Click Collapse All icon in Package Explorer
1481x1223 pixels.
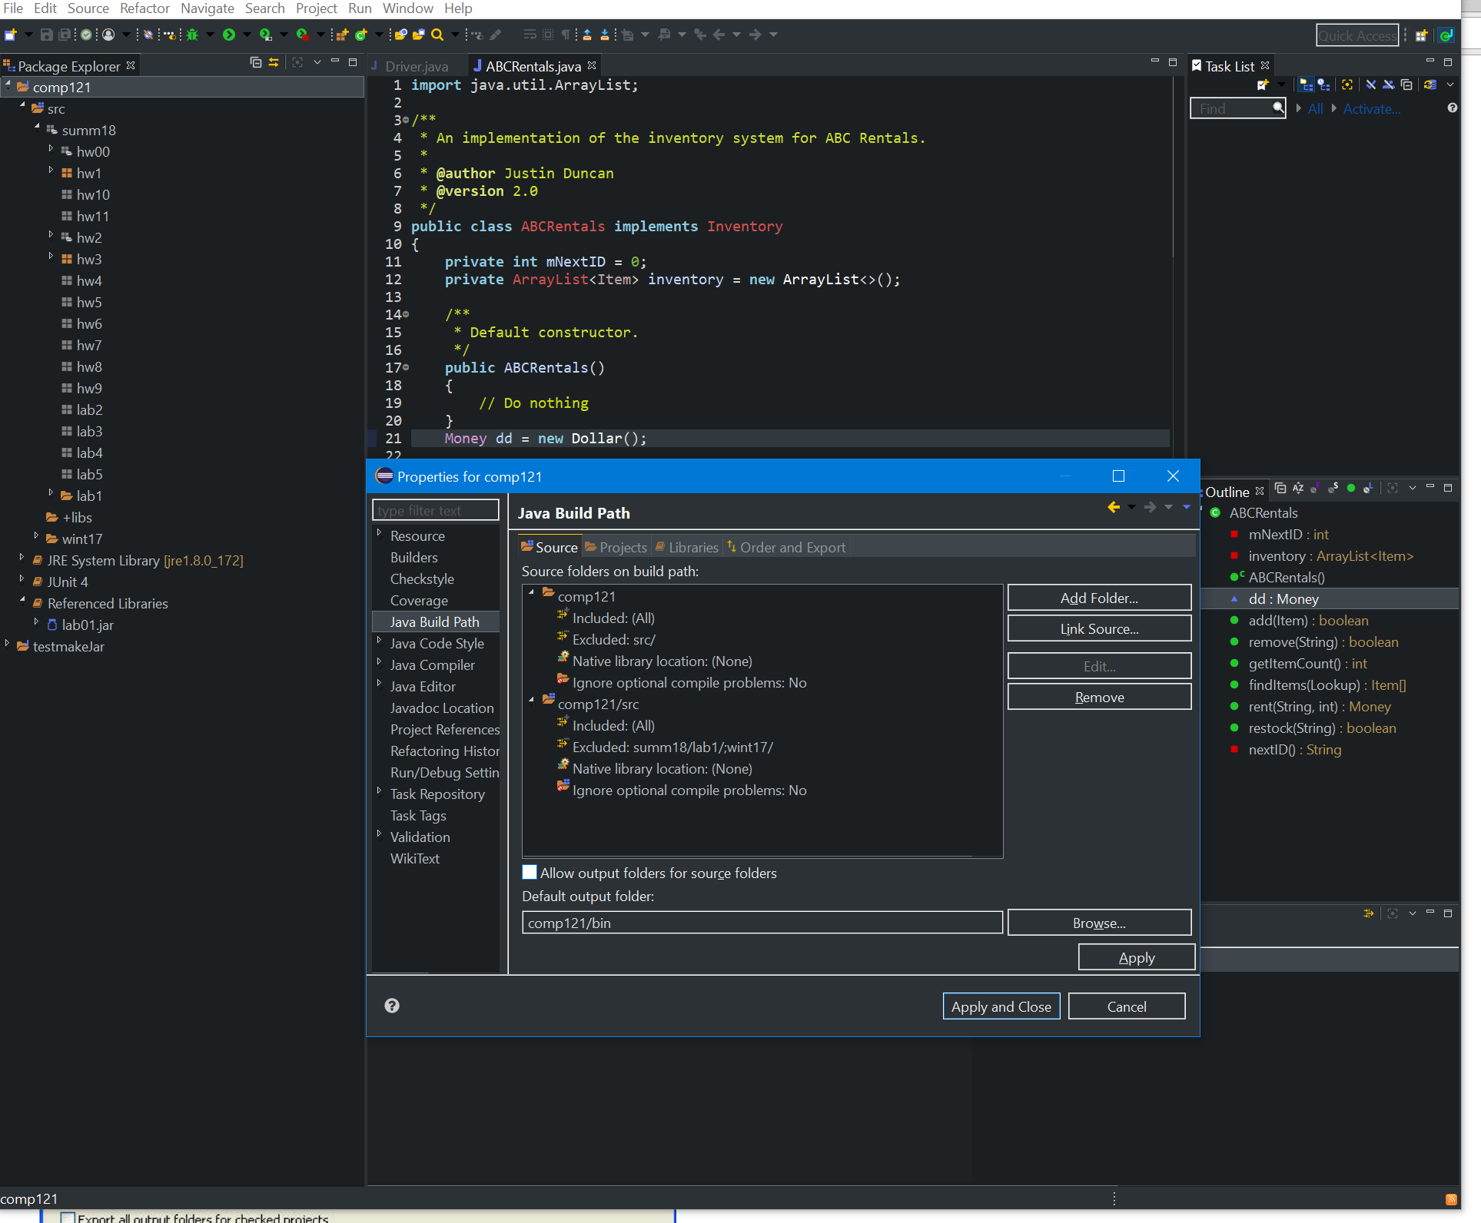256,63
